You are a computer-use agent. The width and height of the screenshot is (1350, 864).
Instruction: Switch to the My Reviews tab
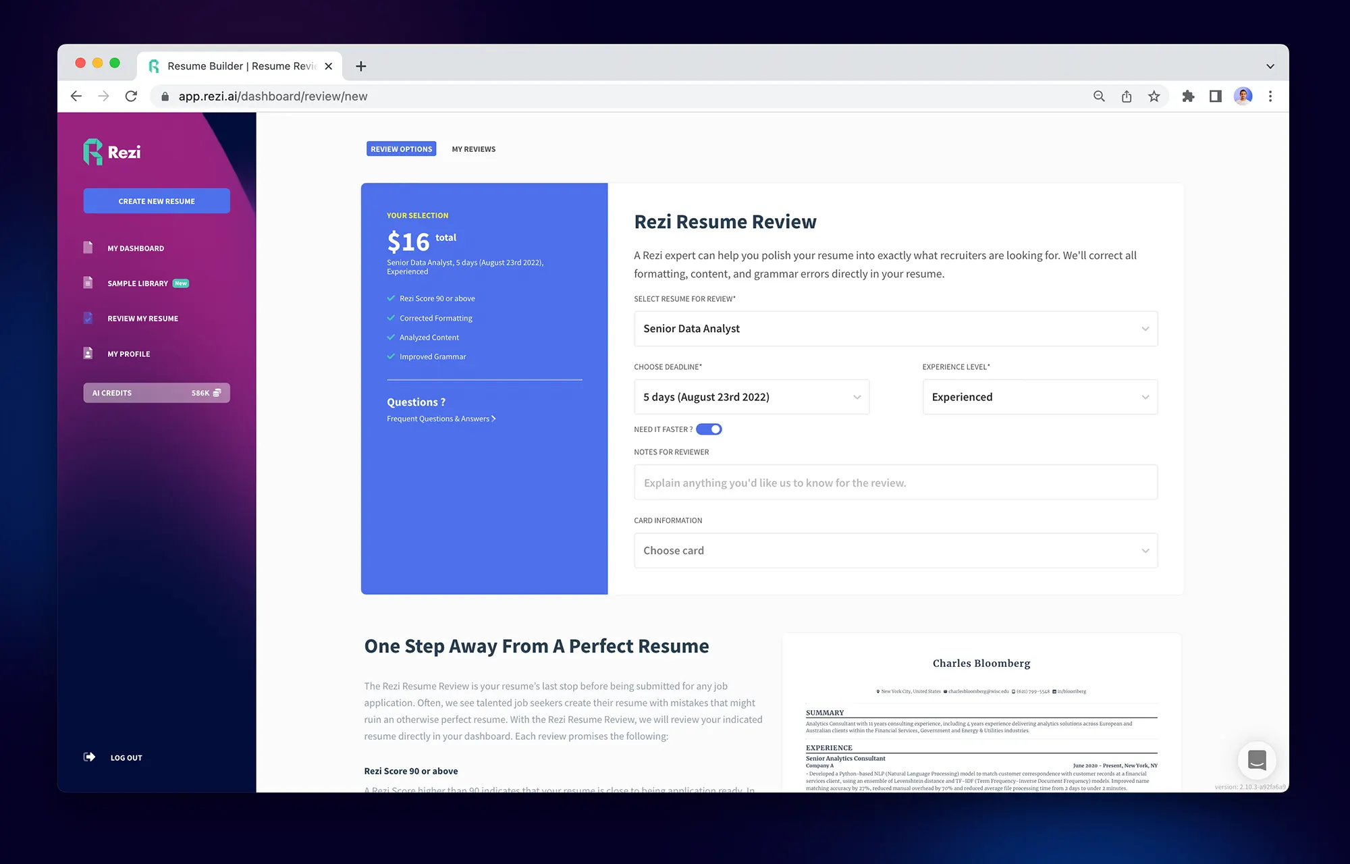(x=473, y=148)
